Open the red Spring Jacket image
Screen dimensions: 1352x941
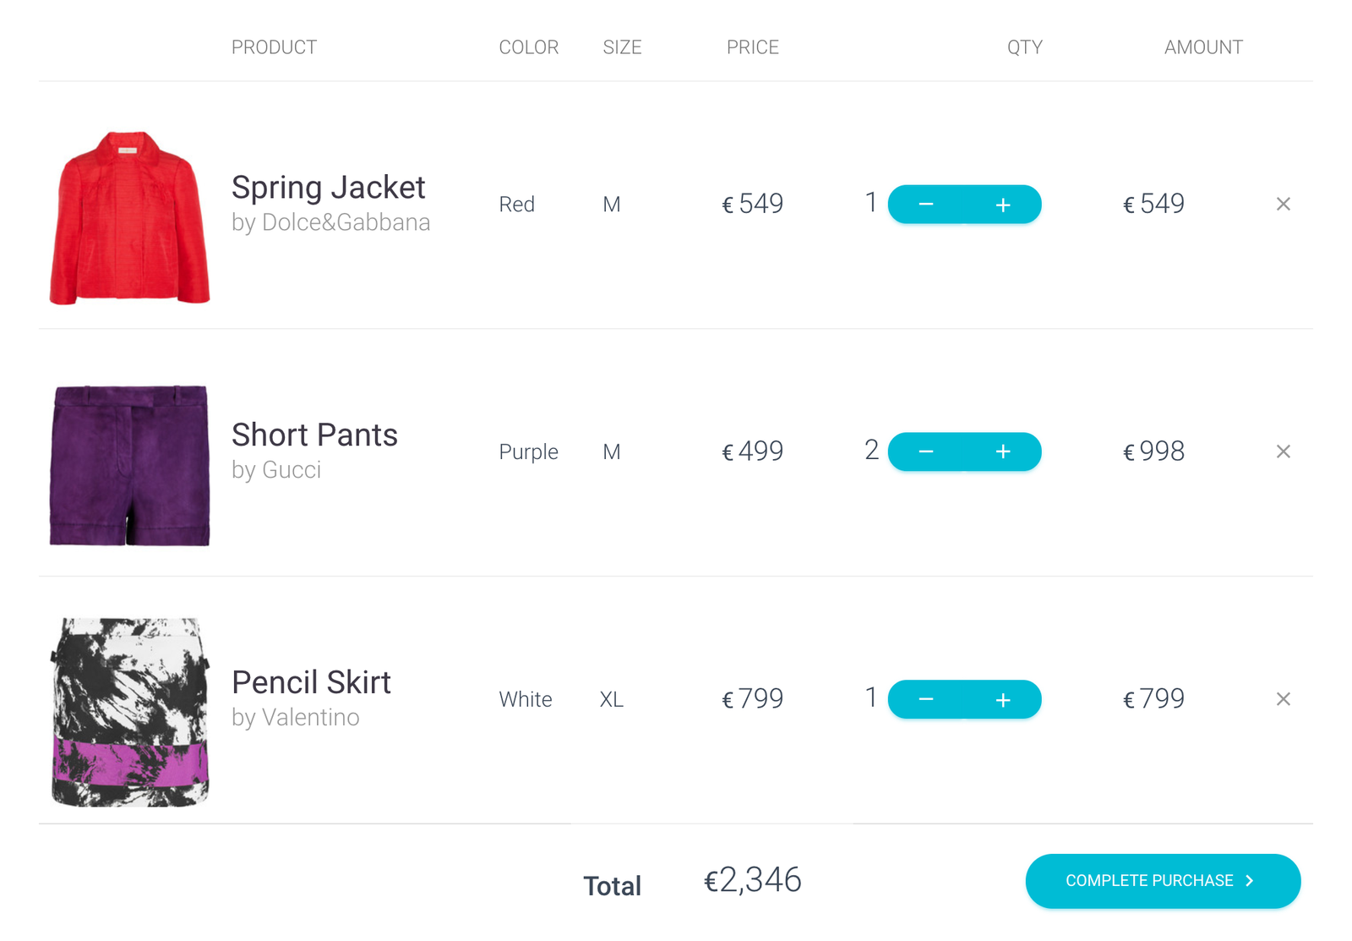(x=129, y=217)
